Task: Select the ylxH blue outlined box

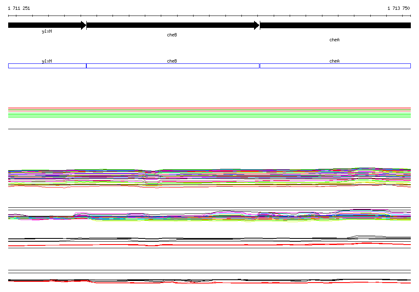Action: 47,66
